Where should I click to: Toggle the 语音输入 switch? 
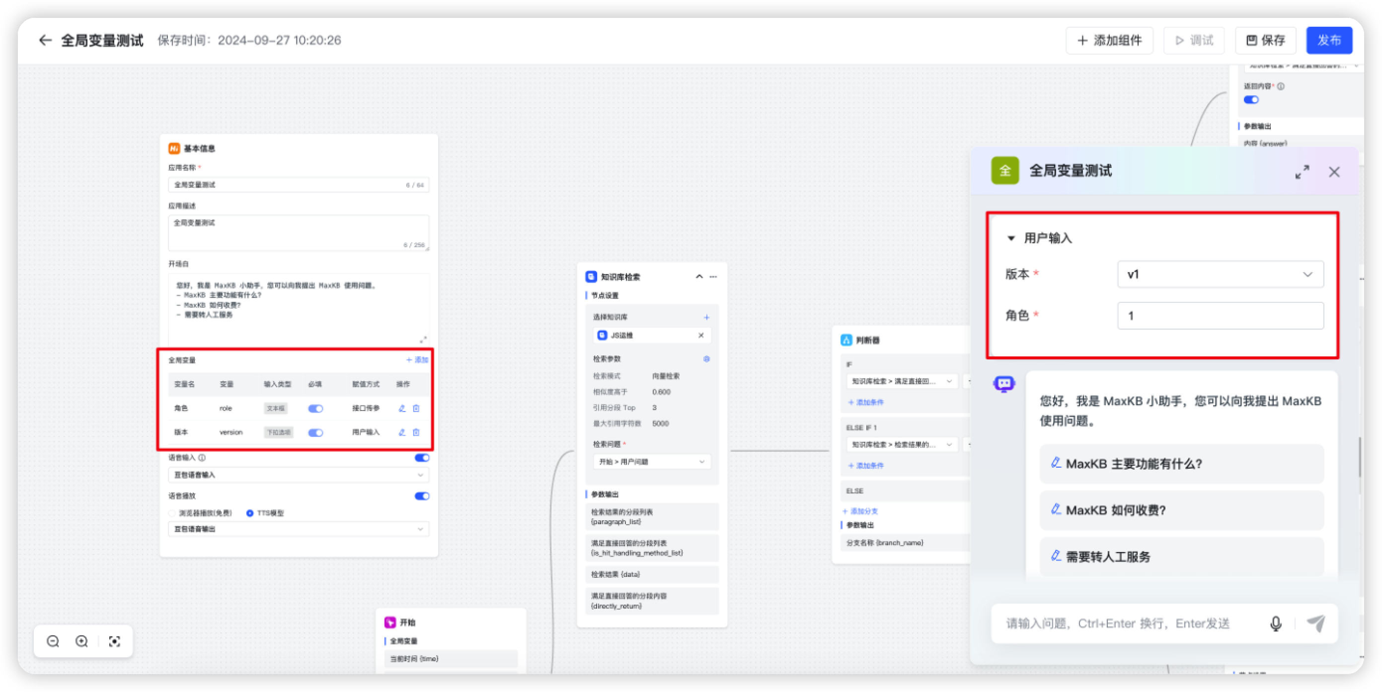click(x=422, y=458)
